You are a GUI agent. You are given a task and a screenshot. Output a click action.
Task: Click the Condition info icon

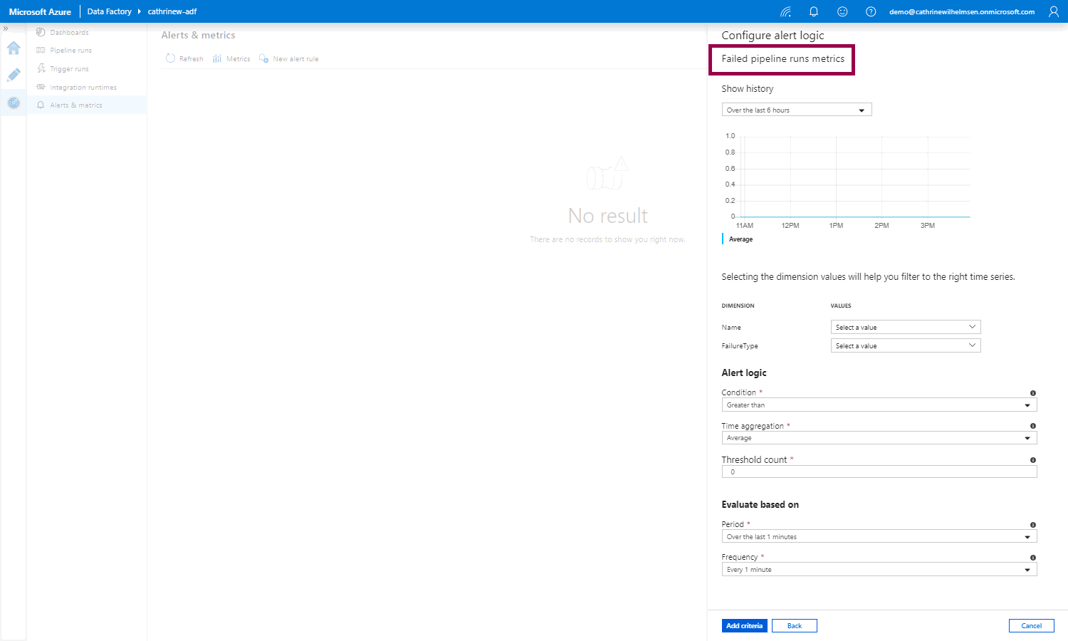pos(1032,393)
